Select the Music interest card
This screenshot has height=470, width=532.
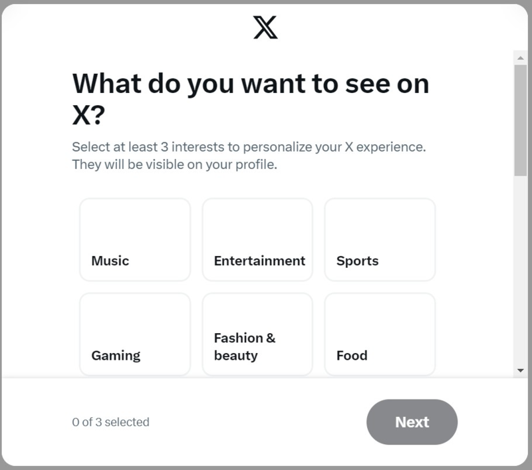pos(135,239)
